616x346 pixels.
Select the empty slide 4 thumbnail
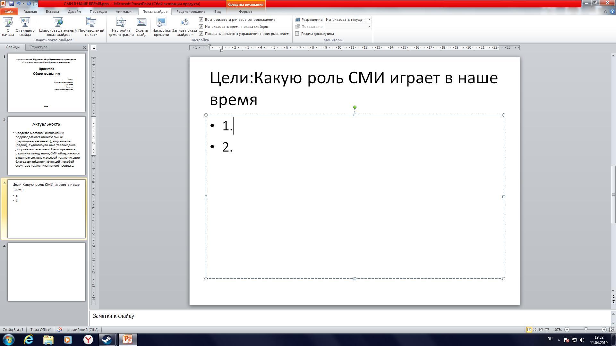click(46, 272)
